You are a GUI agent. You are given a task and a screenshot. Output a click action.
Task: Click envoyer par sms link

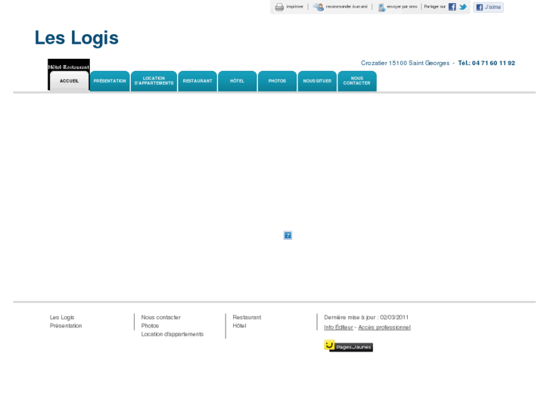click(x=402, y=7)
